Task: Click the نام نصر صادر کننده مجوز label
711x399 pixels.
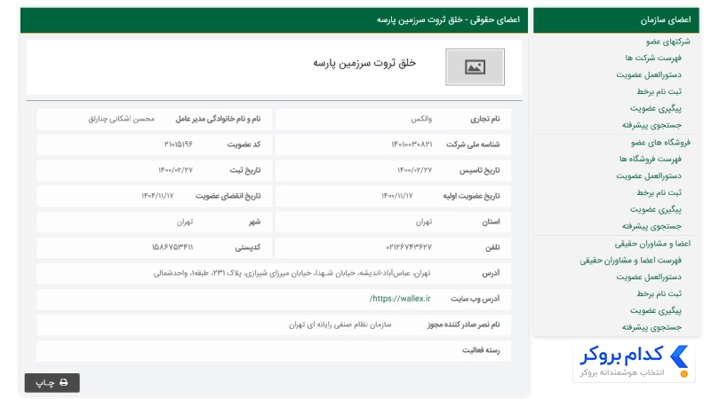Action: [463, 325]
